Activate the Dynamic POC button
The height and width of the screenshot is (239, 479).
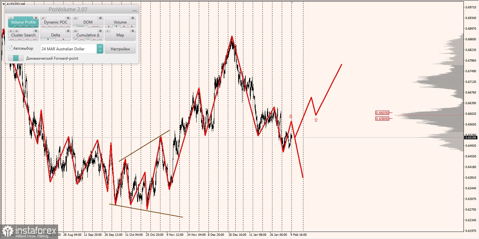tap(56, 22)
